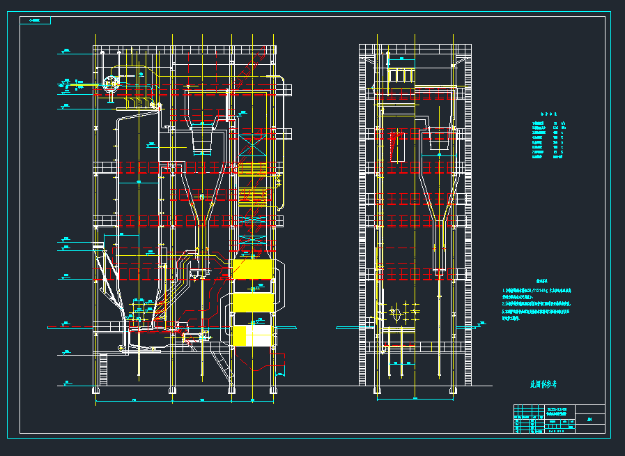Click the topmost yellow filled rectangle
Viewport: 625px width, 456px height.
pyautogui.click(x=252, y=269)
